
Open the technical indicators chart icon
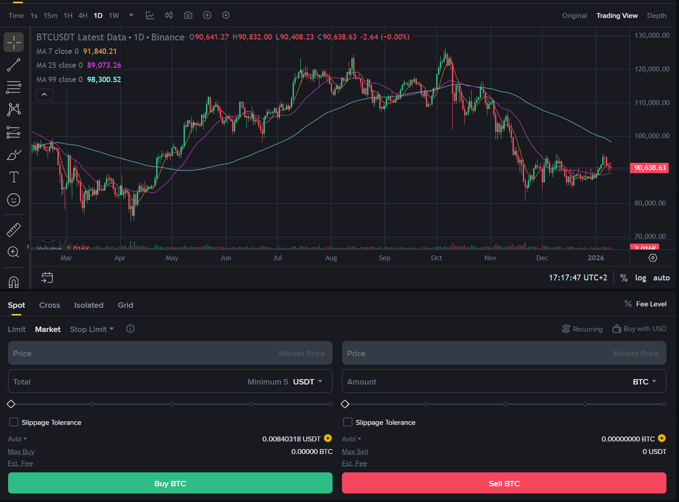point(150,15)
